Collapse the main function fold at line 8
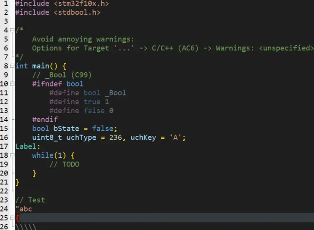314x230 pixels. pyautogui.click(x=12, y=66)
